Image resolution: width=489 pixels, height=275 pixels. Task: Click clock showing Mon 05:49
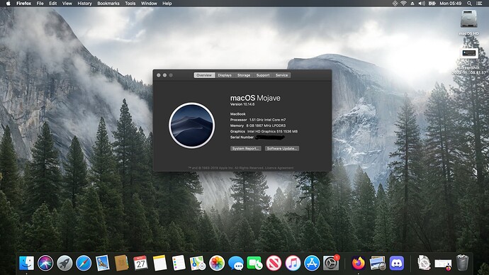pos(450,4)
